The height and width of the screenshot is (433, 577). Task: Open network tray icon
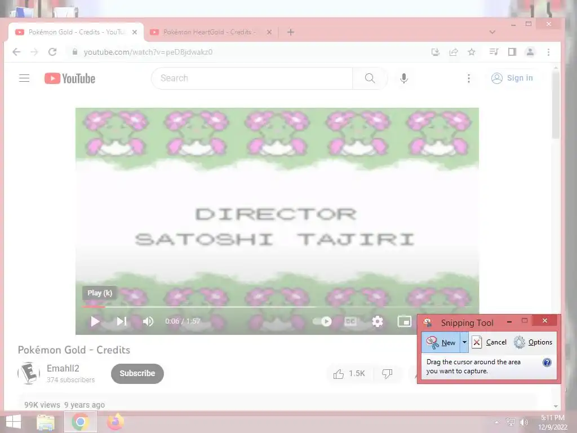click(511, 422)
